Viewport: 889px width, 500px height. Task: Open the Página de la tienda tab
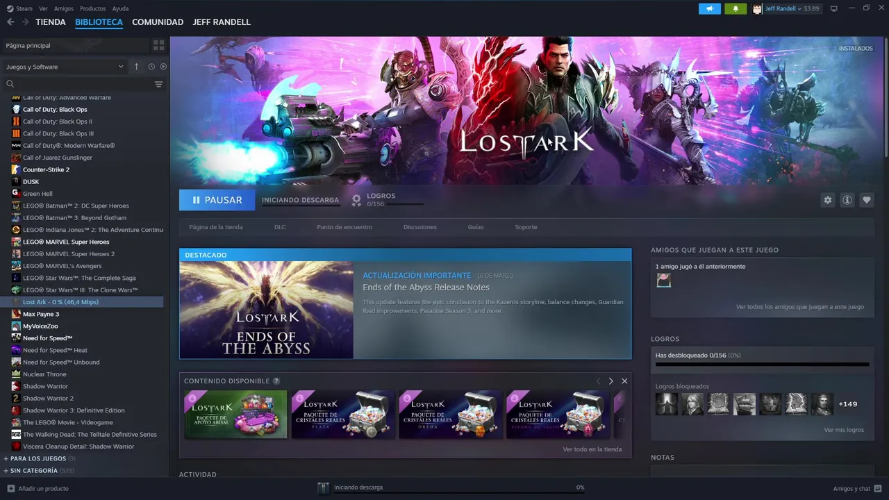(216, 227)
